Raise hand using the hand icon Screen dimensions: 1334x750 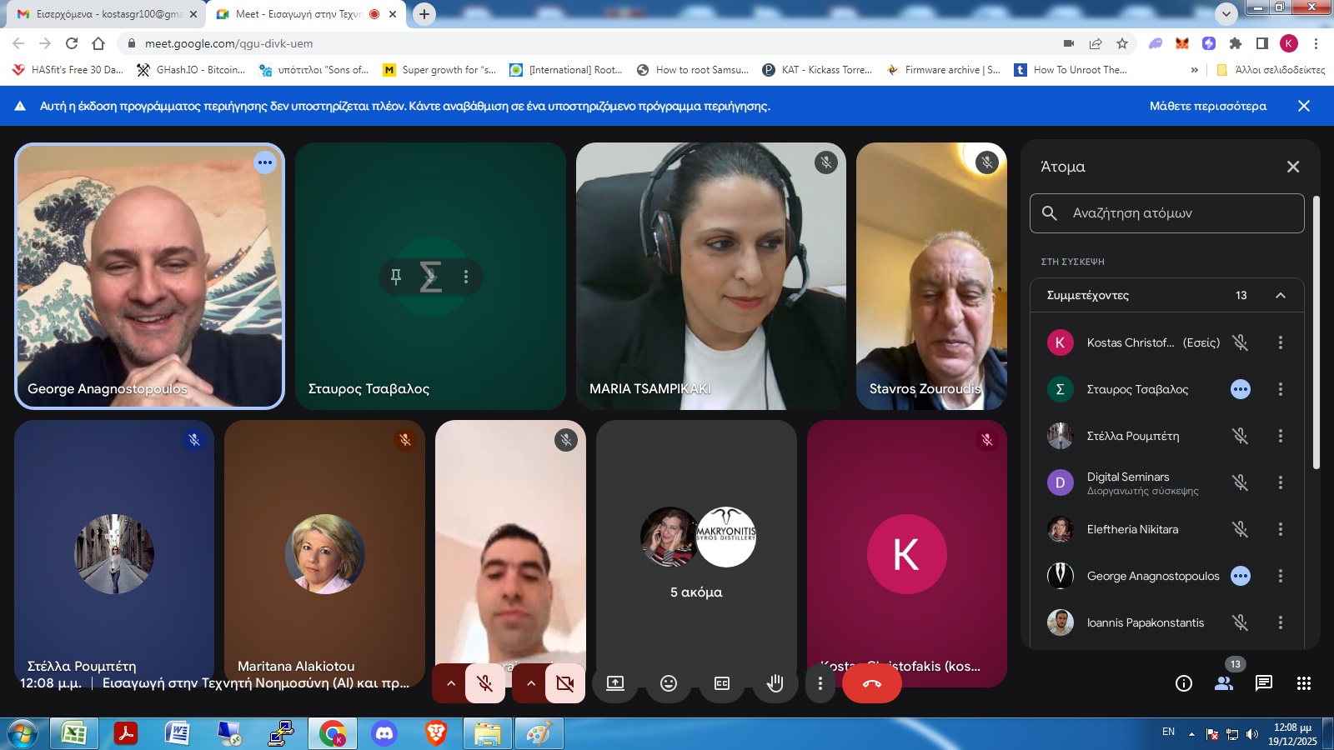(775, 683)
